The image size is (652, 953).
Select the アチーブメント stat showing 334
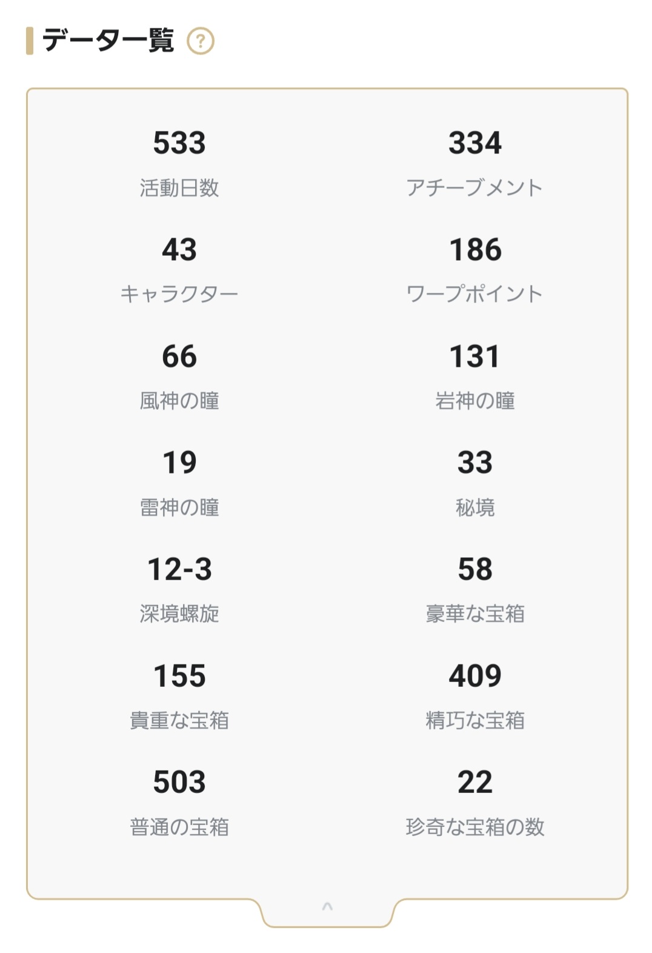475,162
